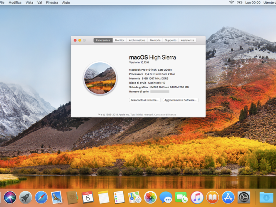The width and height of the screenshot is (276, 207).
Task: Click High Sierra circular logo image
Action: [100, 78]
